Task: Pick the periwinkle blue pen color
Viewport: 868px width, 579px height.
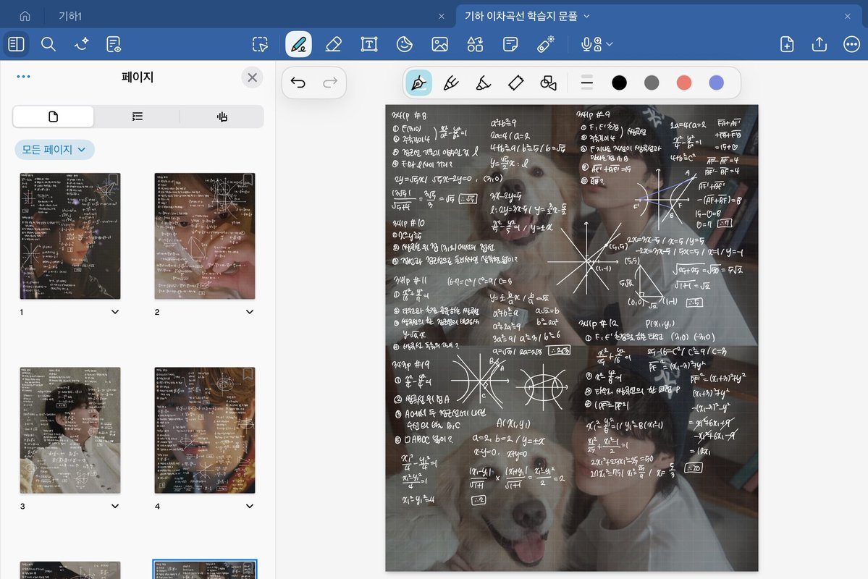Action: (716, 83)
